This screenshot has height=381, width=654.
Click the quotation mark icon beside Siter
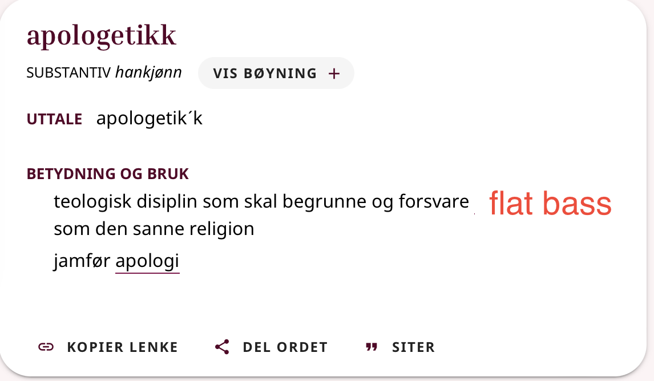(372, 347)
